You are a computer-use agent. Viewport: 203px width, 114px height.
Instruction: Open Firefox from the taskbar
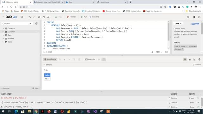tap(49, 111)
